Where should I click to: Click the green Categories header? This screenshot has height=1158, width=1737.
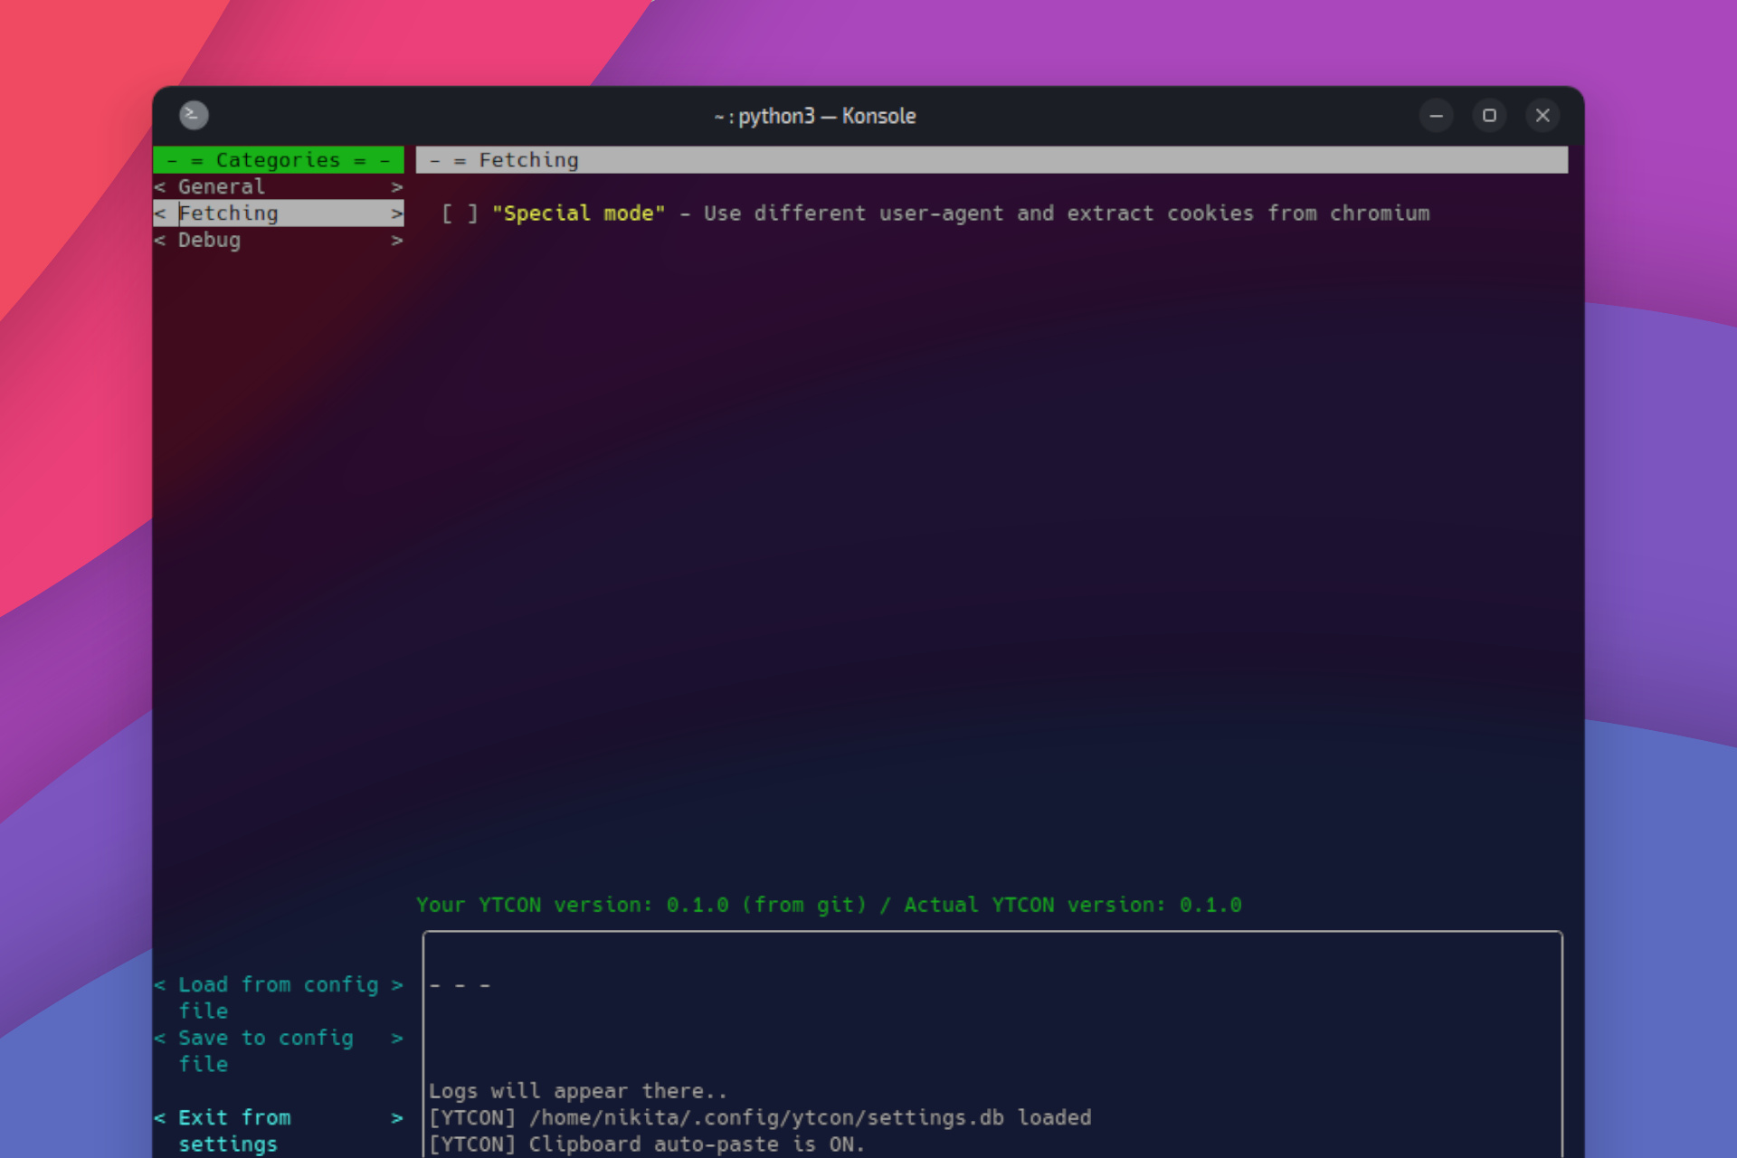click(278, 160)
